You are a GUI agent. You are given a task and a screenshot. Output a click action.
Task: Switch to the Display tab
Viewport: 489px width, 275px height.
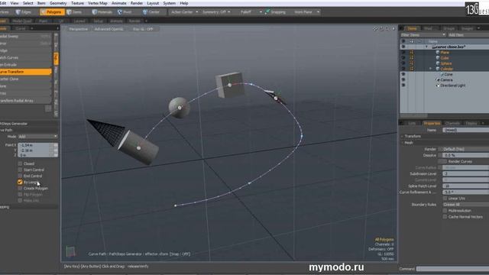click(x=471, y=124)
